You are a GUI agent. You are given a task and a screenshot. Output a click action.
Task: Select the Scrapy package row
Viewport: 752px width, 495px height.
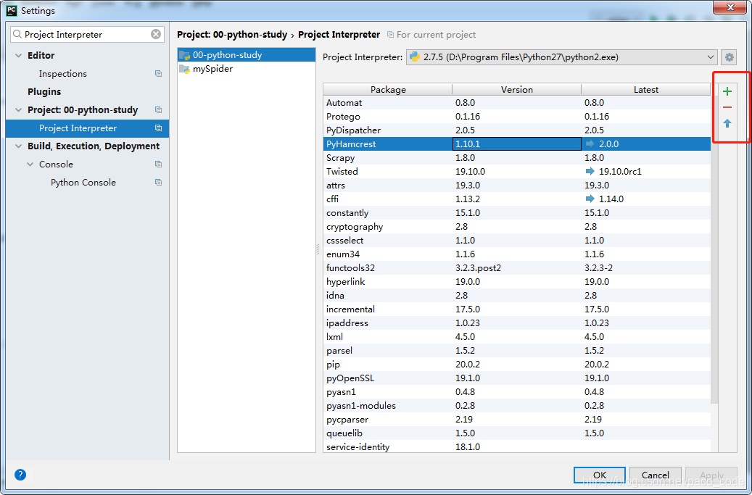[x=516, y=158]
